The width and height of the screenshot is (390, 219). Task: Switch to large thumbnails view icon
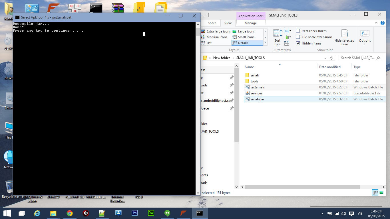(382, 193)
